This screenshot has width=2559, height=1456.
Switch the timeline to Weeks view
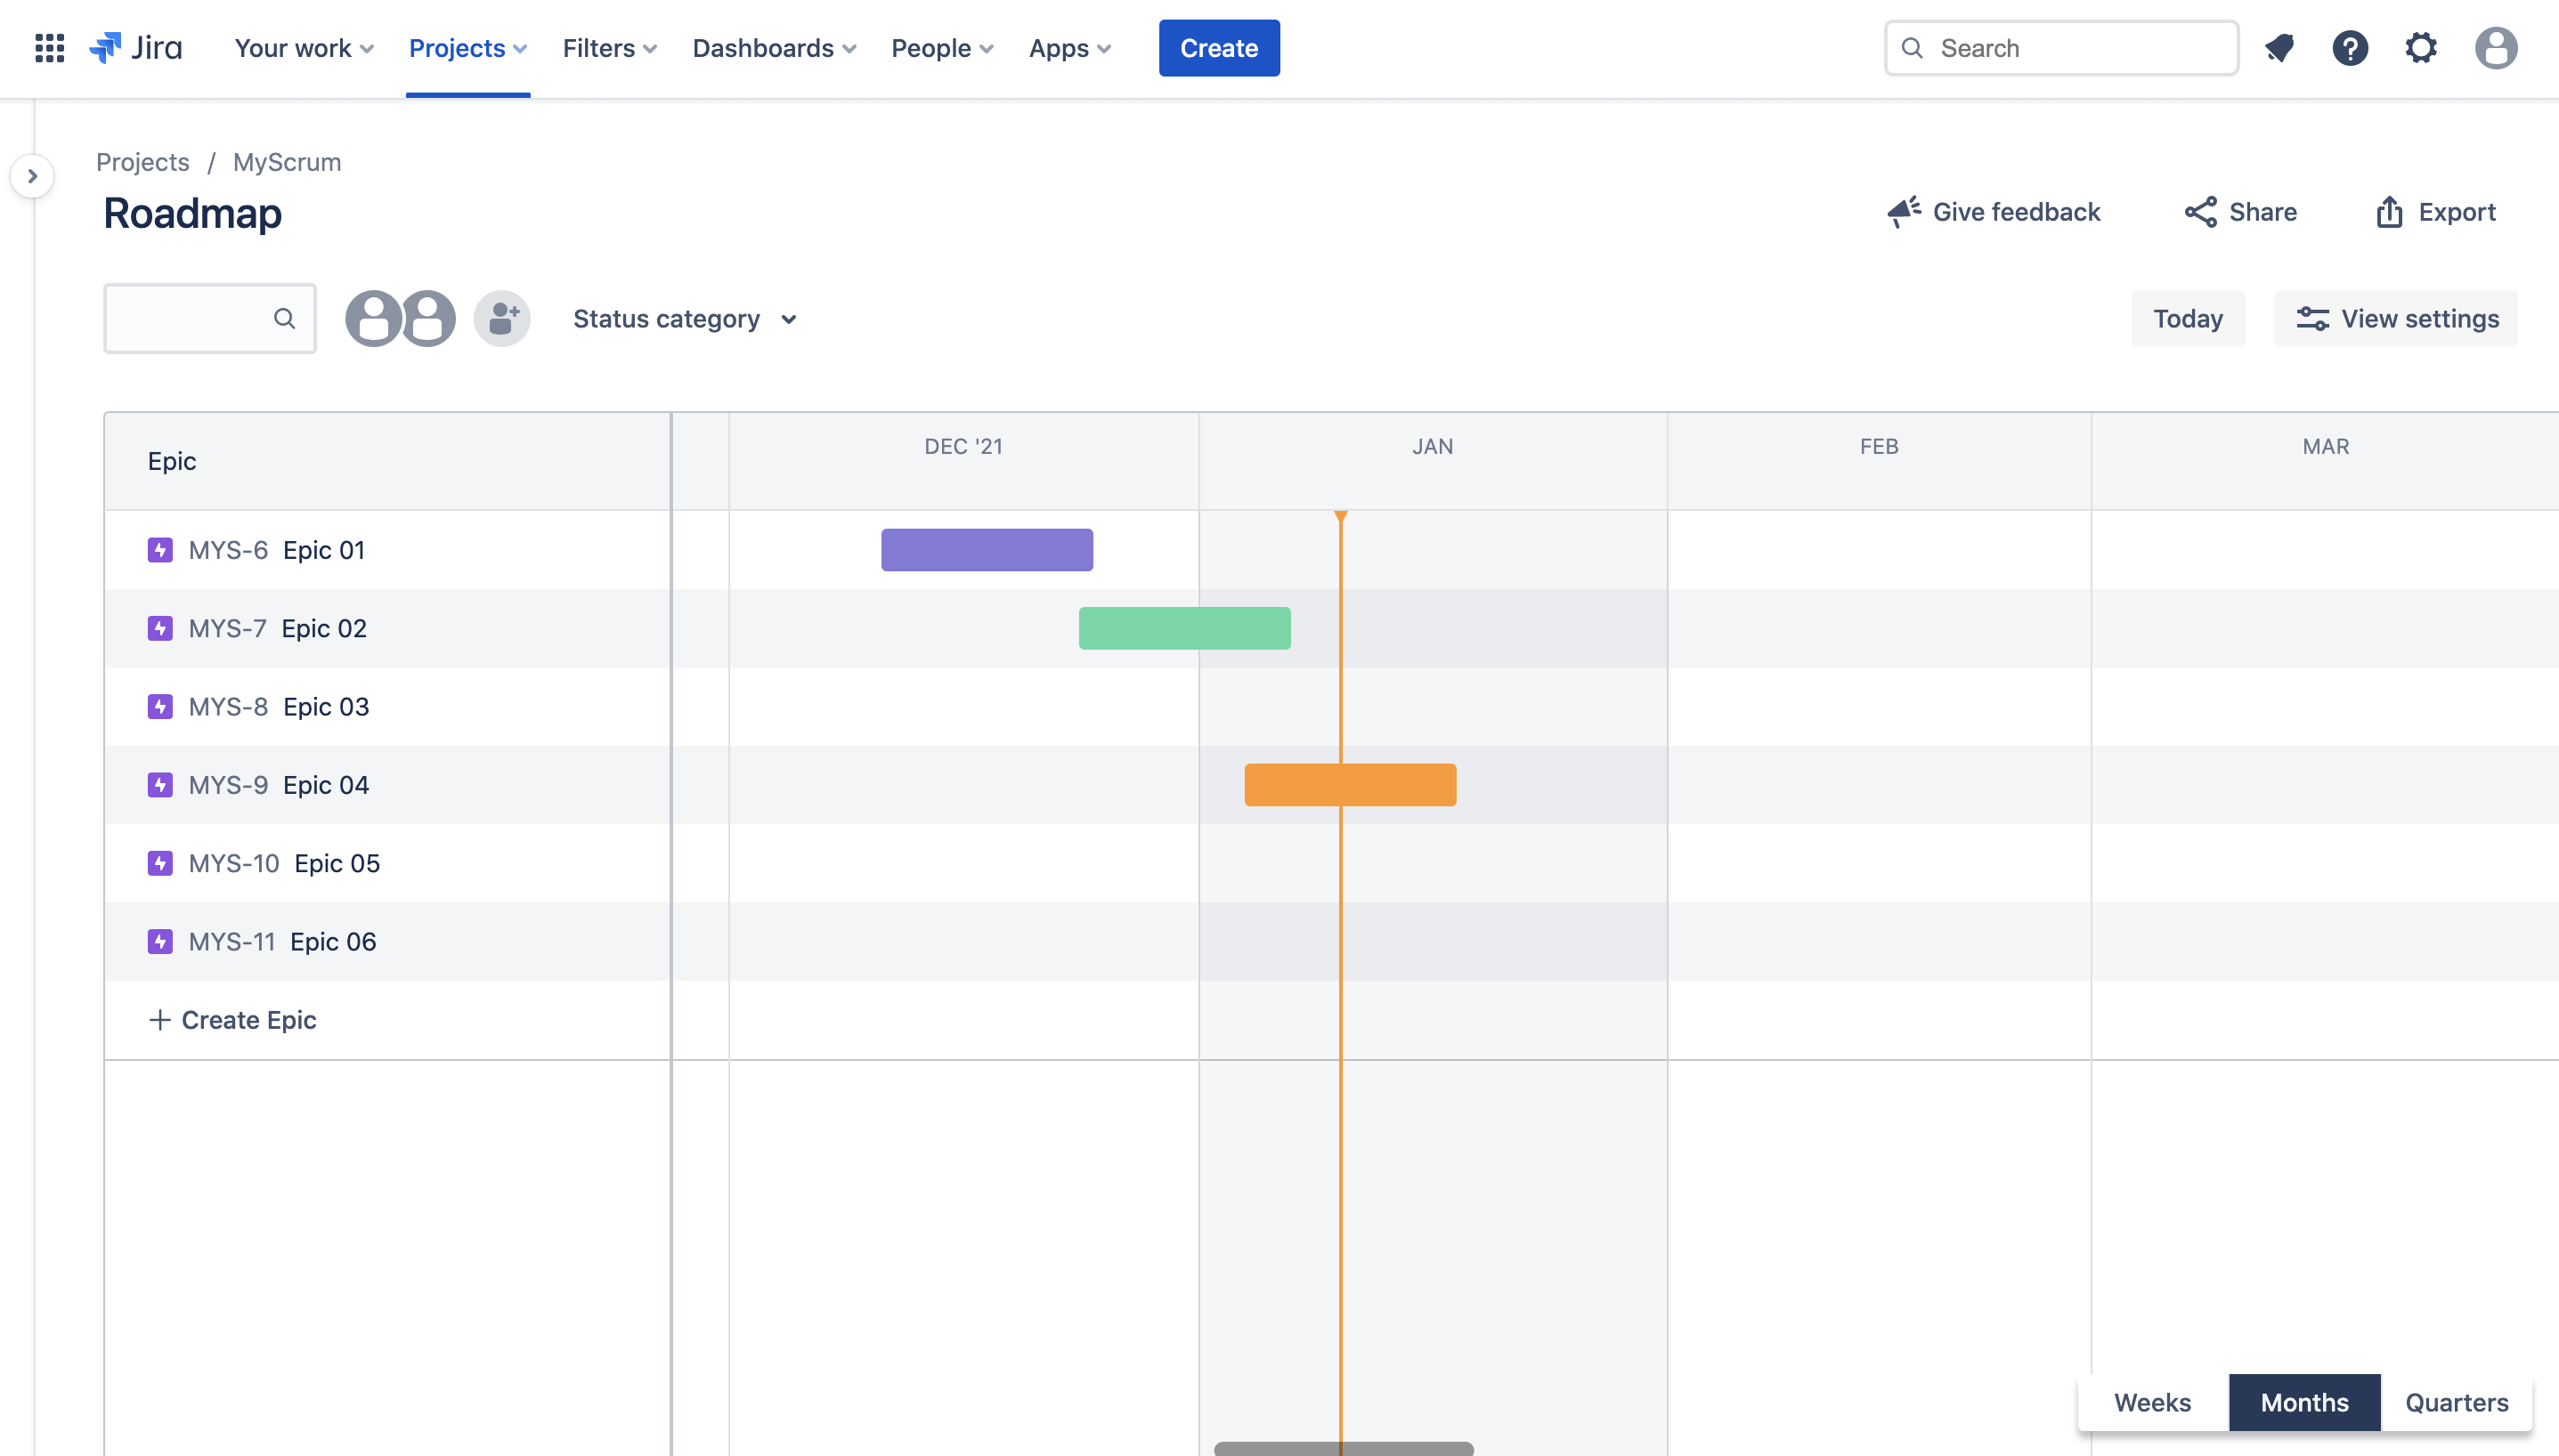2152,1402
